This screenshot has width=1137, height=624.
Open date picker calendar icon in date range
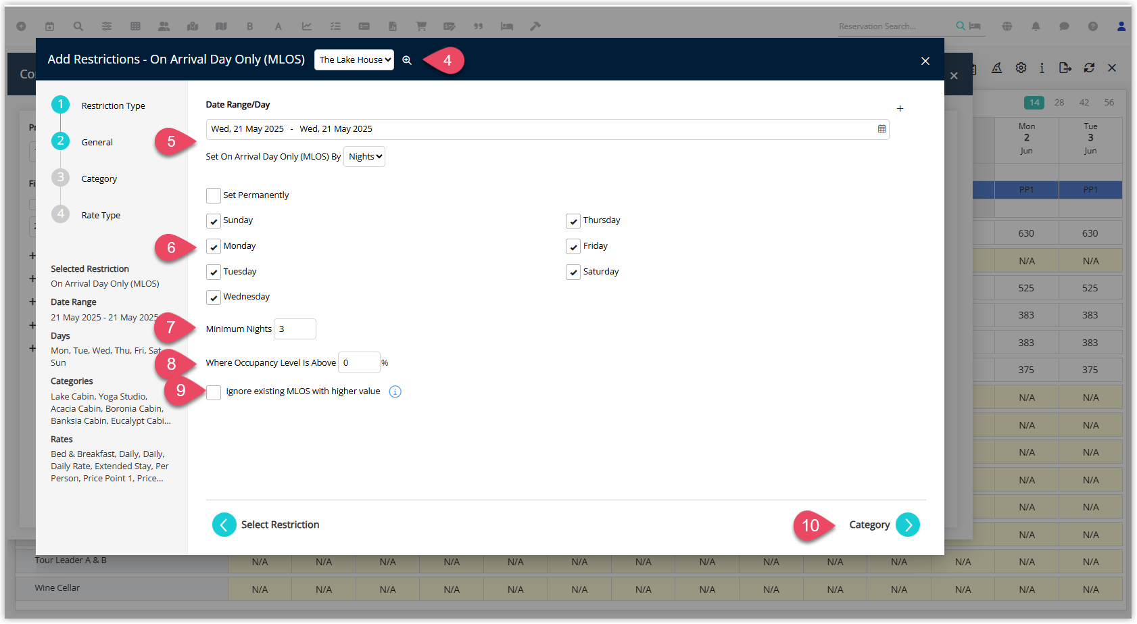(881, 129)
